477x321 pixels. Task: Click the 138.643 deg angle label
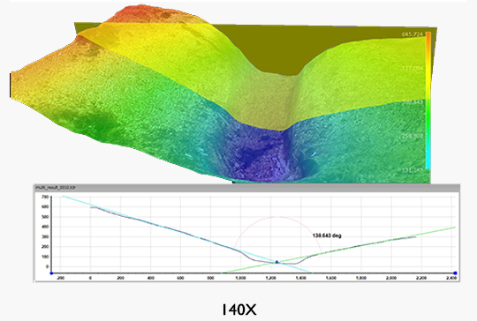point(327,235)
